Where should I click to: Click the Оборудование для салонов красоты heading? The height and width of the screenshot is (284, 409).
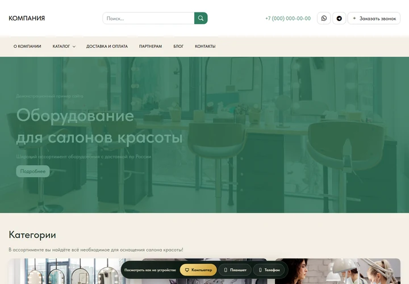click(x=99, y=126)
